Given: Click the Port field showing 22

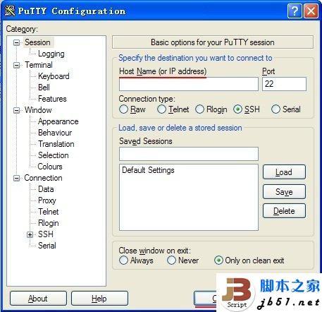Looking at the screenshot, I should [x=284, y=84].
